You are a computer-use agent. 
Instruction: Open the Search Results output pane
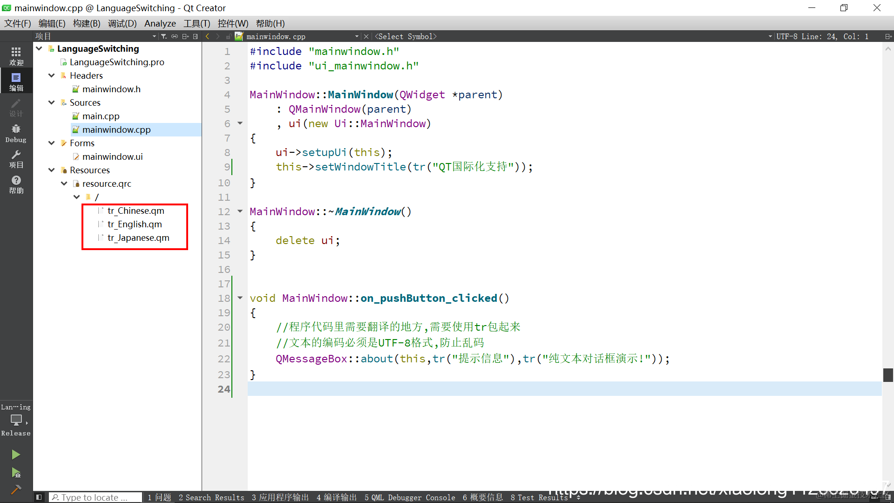click(x=211, y=497)
